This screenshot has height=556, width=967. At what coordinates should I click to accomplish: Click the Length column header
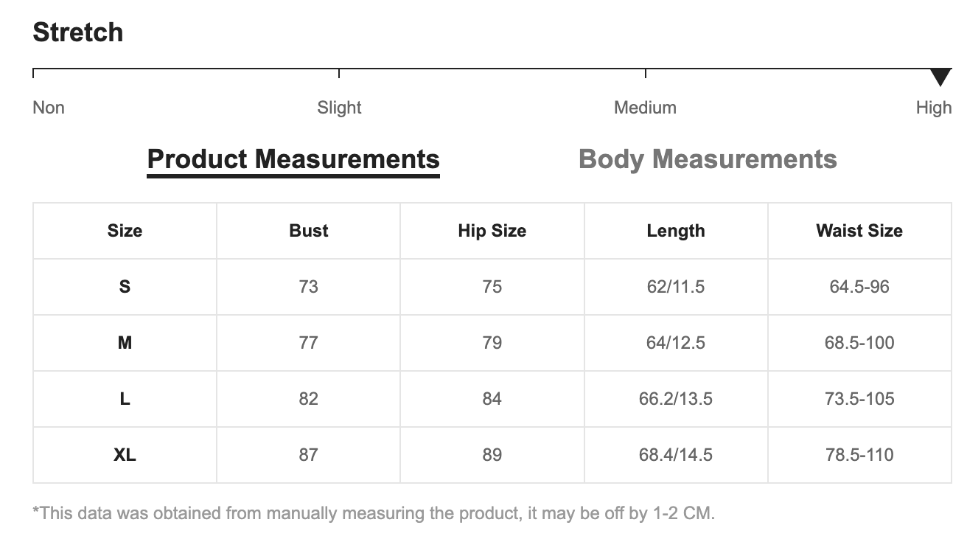point(675,231)
